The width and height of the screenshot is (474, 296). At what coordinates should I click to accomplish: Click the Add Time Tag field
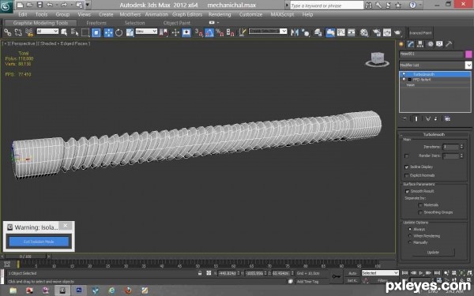click(x=307, y=282)
